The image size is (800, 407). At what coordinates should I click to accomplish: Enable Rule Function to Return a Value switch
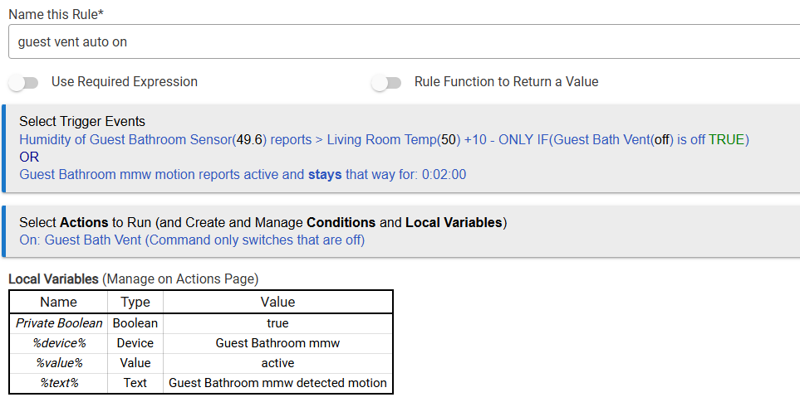coord(386,83)
